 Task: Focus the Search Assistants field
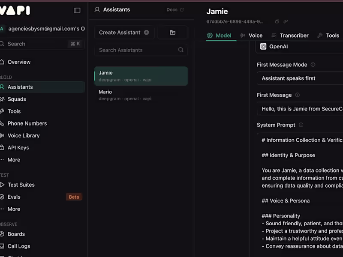click(x=141, y=50)
